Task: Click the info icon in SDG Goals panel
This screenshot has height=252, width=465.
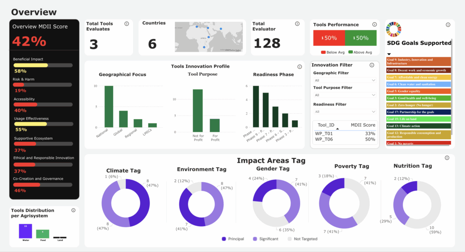Action: pyautogui.click(x=447, y=24)
